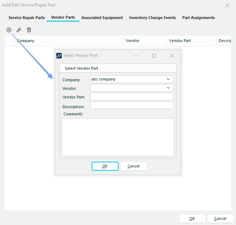Click the abc company combo box text
Image resolution: width=236 pixels, height=225 pixels.
coord(103,79)
